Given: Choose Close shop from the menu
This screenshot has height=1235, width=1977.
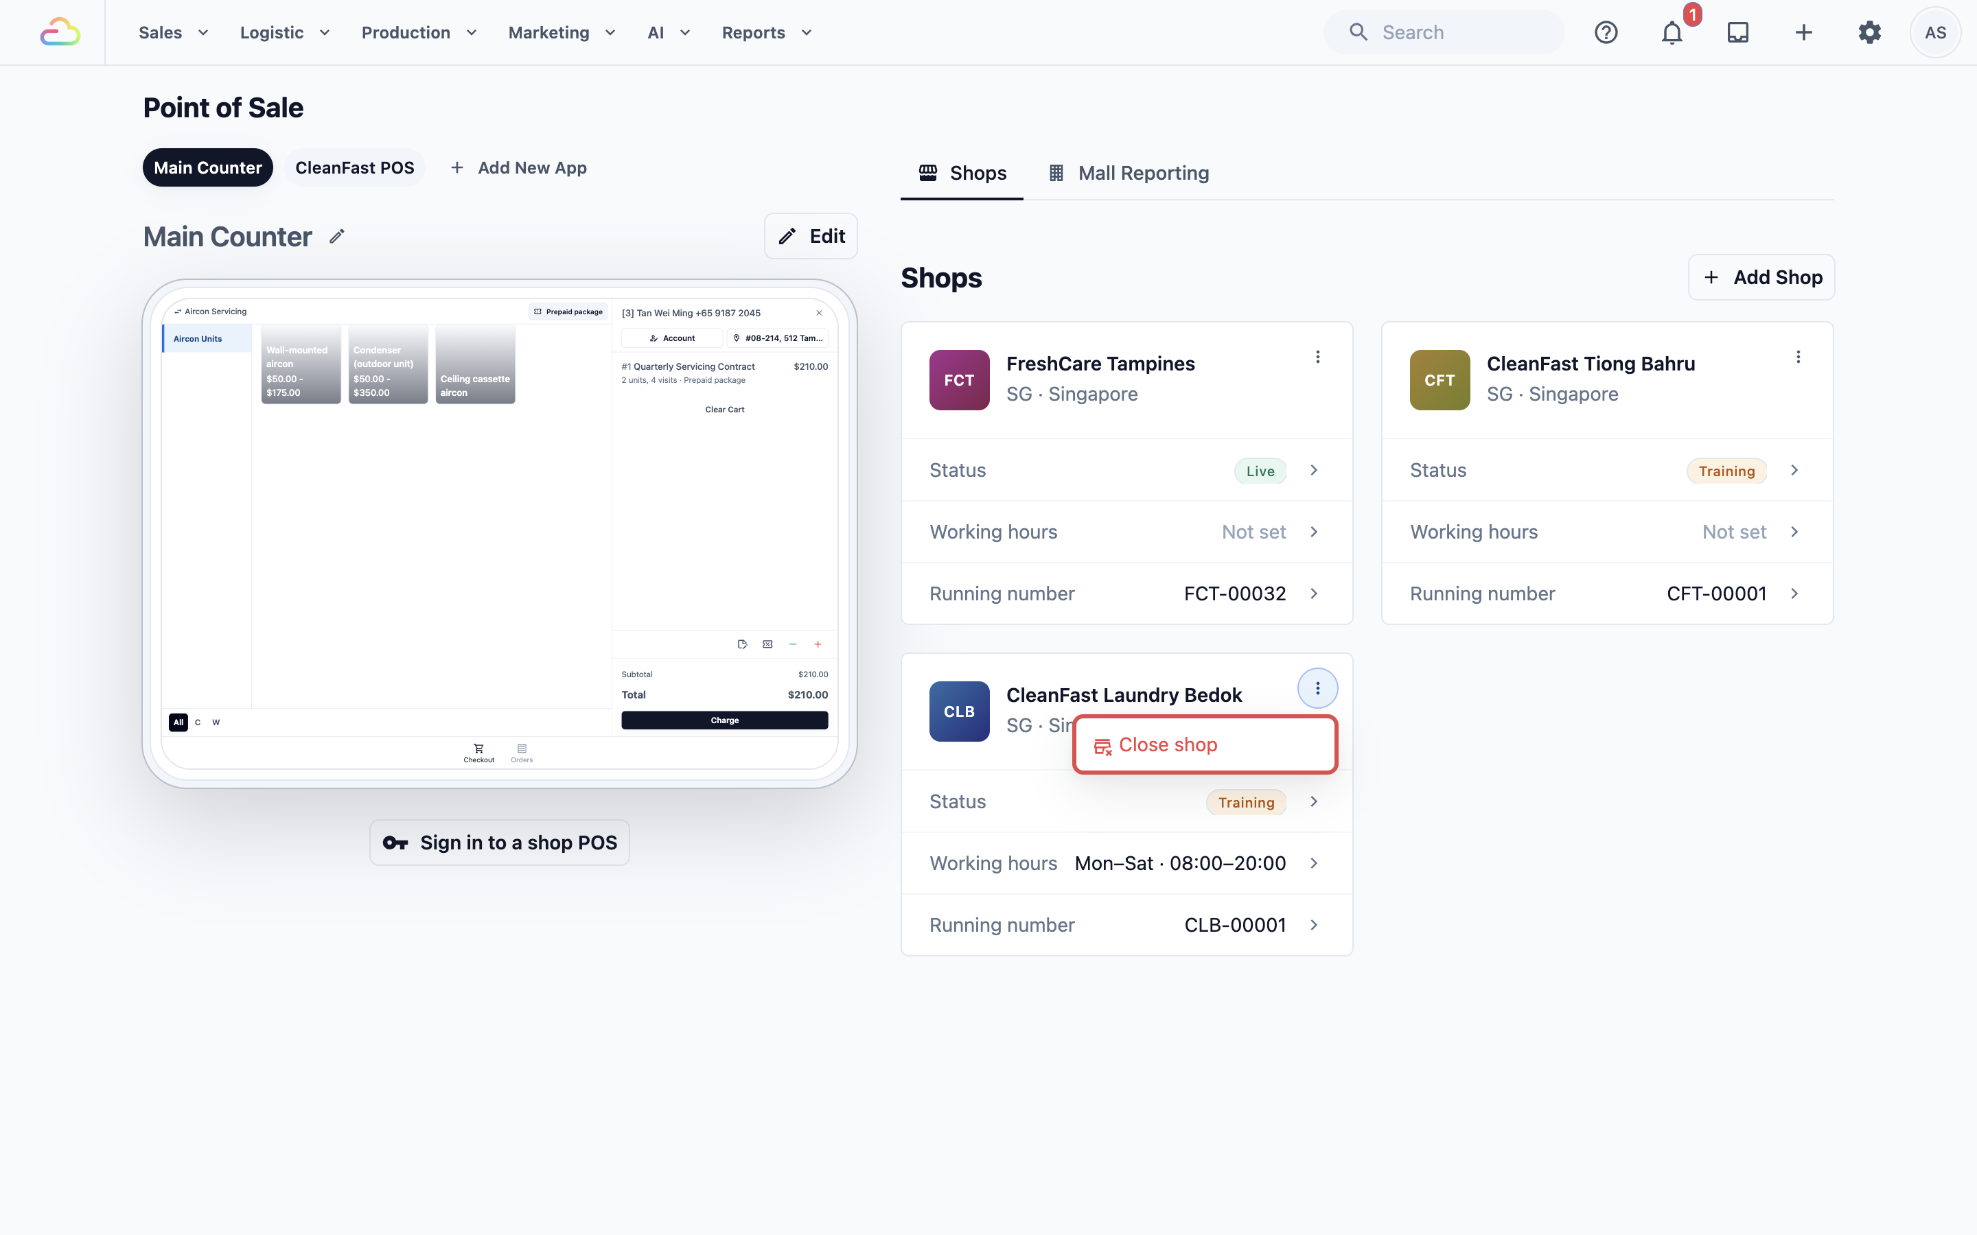Looking at the screenshot, I should (1205, 745).
